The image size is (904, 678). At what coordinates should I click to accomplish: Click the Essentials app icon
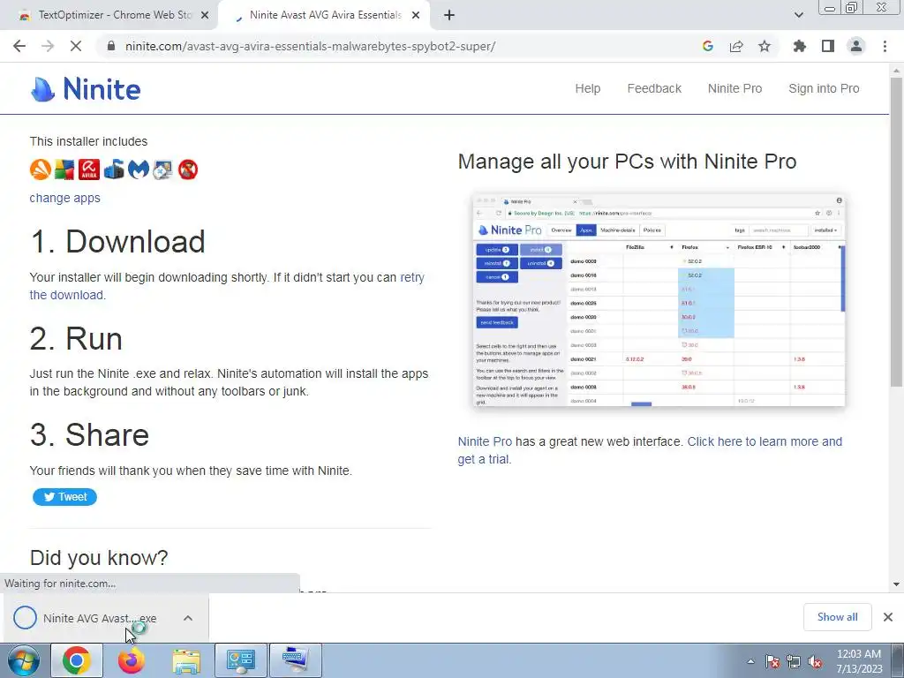(114, 169)
